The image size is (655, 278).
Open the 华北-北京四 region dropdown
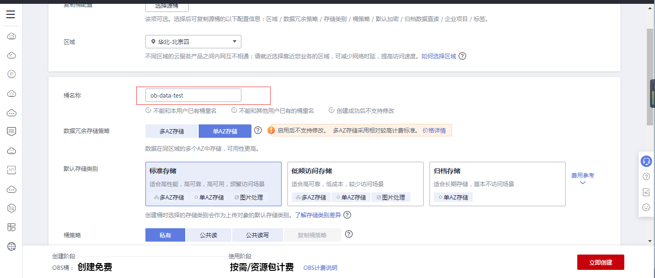click(x=193, y=42)
